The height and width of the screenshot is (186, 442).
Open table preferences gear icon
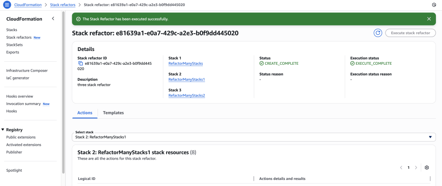[x=427, y=167]
